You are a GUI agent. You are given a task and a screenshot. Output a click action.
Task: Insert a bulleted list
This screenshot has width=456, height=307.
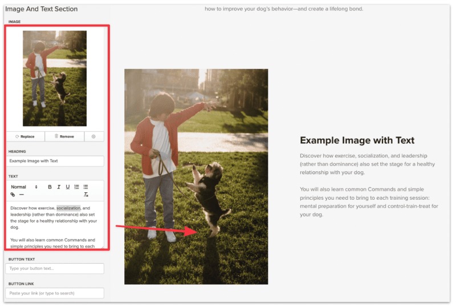click(x=85, y=187)
